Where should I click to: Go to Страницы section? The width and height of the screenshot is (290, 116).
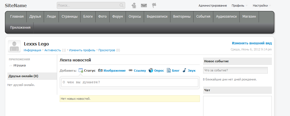70,17
